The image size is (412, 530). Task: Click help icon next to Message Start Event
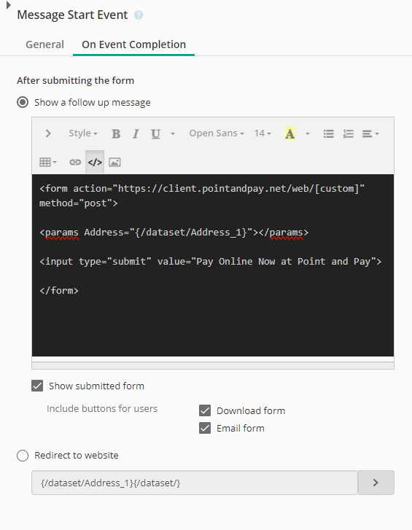coord(139,15)
